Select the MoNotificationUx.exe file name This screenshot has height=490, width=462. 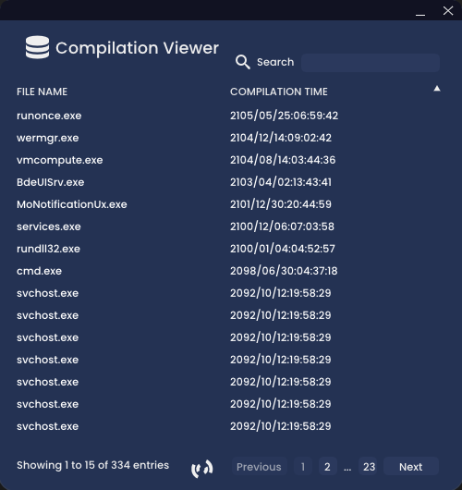72,204
